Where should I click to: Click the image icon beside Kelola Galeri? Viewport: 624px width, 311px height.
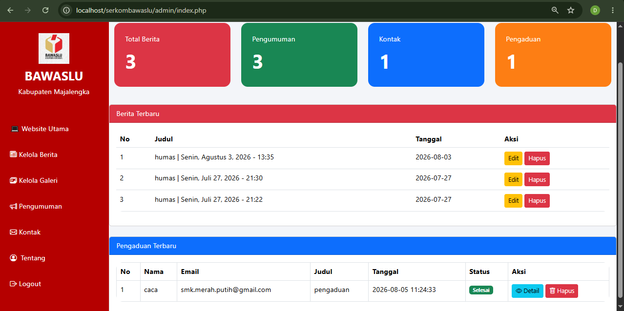13,180
